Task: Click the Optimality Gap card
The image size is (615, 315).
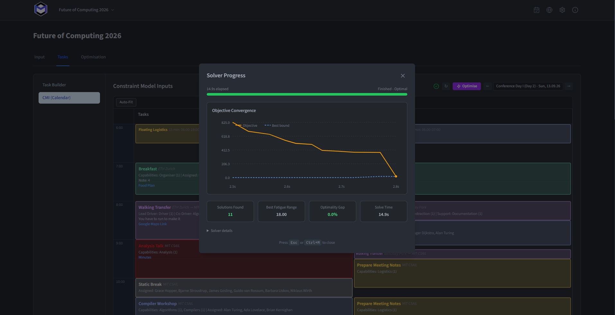Action: pos(332,211)
